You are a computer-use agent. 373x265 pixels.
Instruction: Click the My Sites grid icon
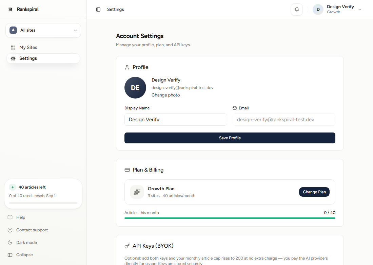click(x=13, y=48)
